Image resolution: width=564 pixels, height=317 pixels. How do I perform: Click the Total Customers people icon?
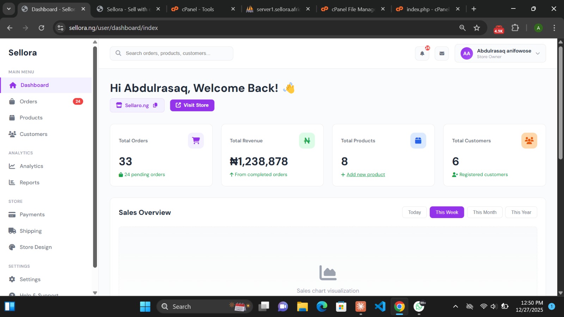(529, 141)
